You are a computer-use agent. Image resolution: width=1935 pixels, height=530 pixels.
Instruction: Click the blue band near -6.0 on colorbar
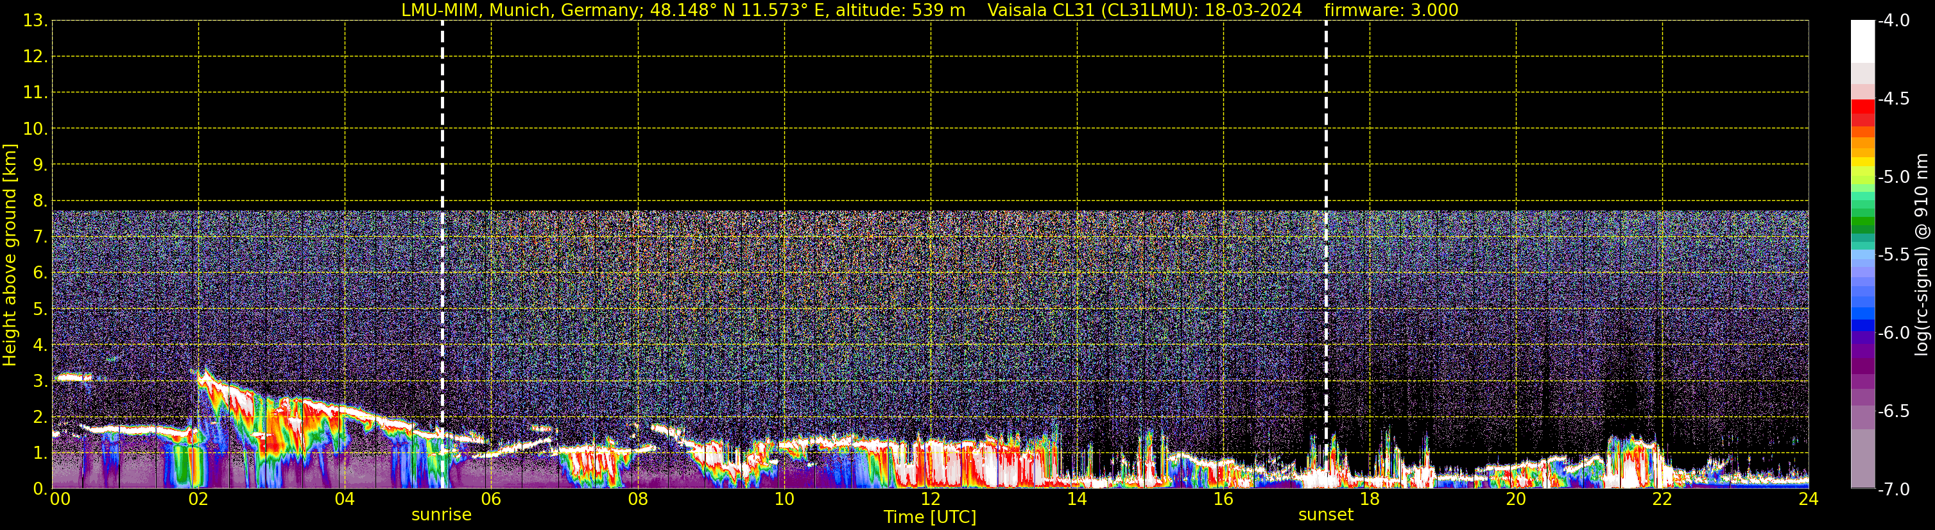1863,325
